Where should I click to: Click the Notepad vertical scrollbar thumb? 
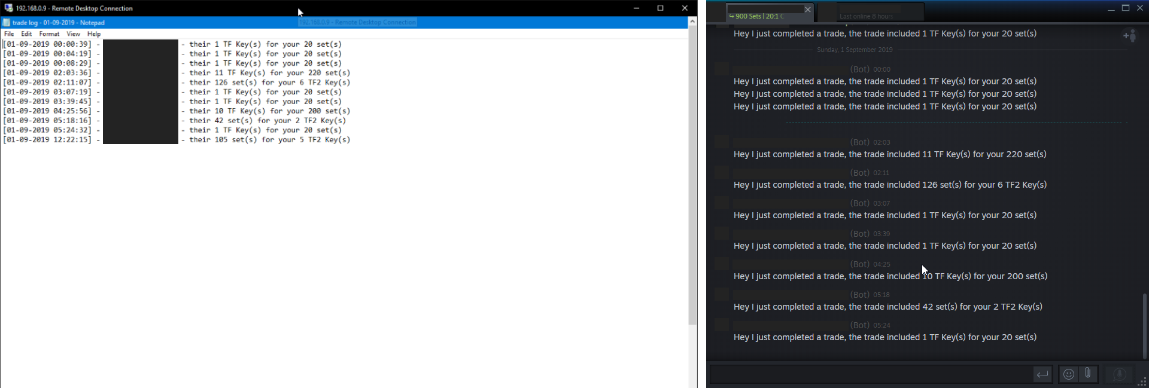(x=692, y=176)
